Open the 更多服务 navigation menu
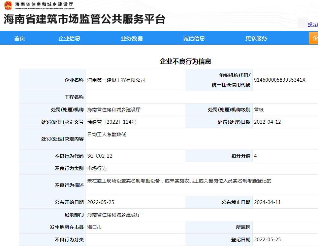318x246 pixels. coord(256,38)
